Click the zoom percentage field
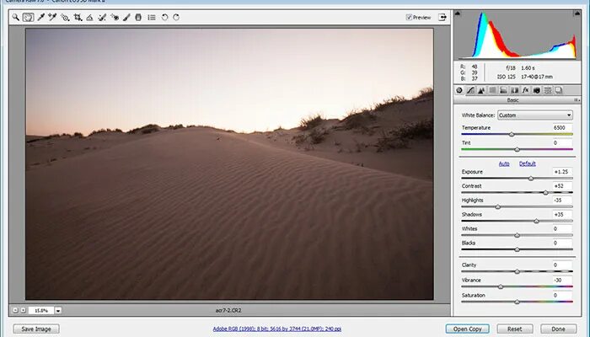 tap(41, 311)
